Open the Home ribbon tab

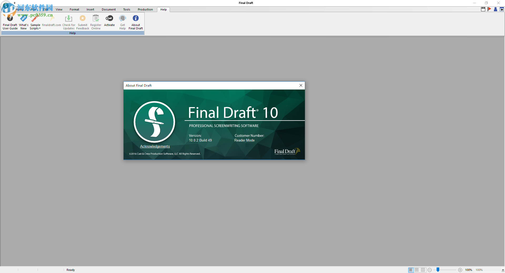(x=20, y=9)
